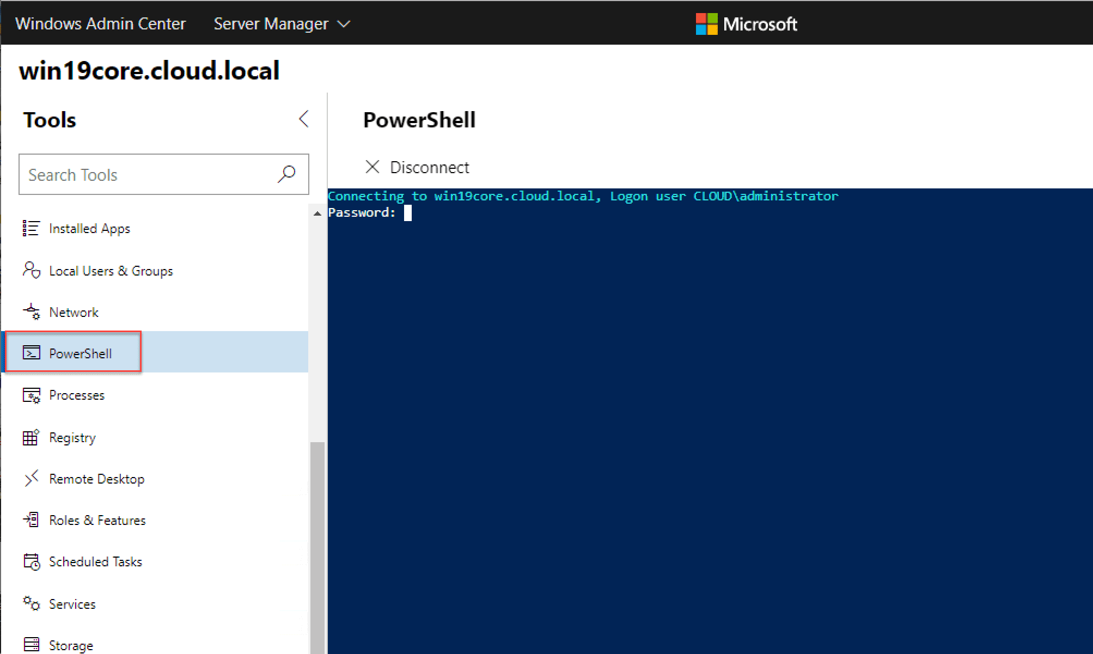
Task: Collapse the Tools panel chevron
Action: pyautogui.click(x=304, y=119)
